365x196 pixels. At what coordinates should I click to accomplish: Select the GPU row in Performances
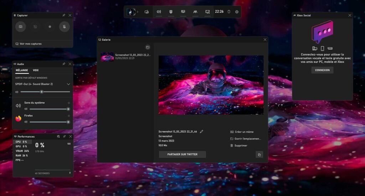click(x=23, y=146)
